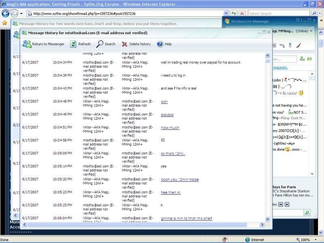This screenshot has width=324, height=243.
Task: Click IE page scrollbar up arrow
Action: pyautogui.click(x=321, y=32)
